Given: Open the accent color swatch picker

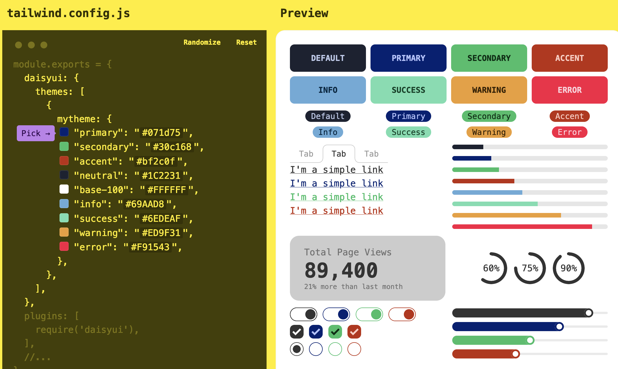Looking at the screenshot, I should 64,161.
